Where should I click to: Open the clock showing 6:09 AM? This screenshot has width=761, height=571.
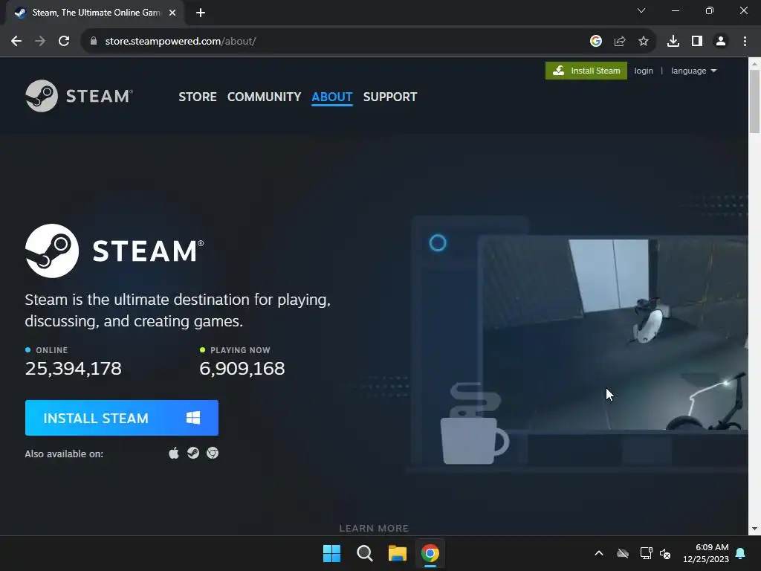[706, 553]
